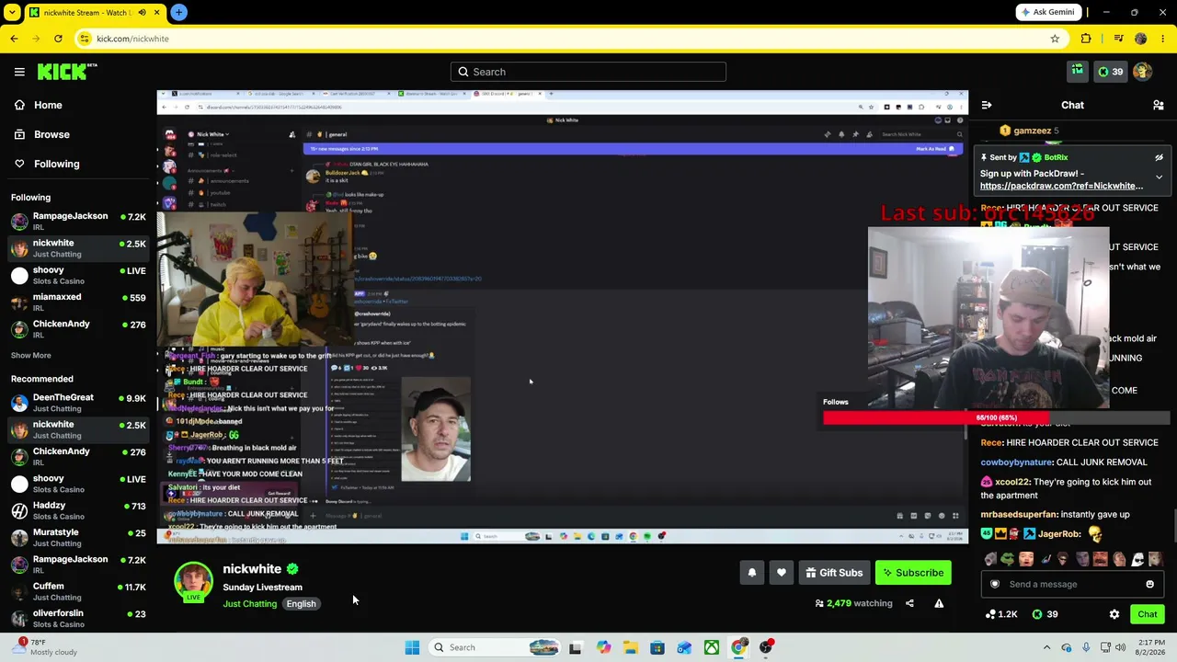Open DeenTheGreat recommended channel

pos(78,403)
